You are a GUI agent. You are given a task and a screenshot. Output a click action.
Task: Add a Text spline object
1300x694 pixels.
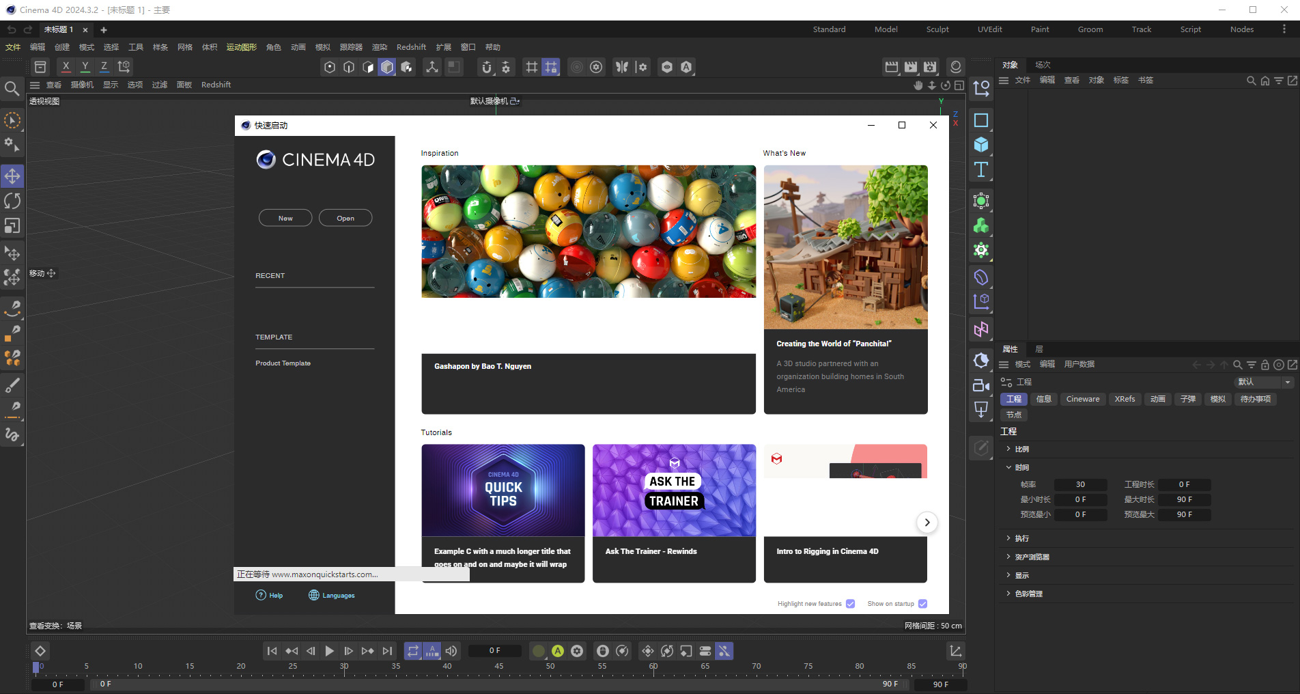click(x=981, y=169)
